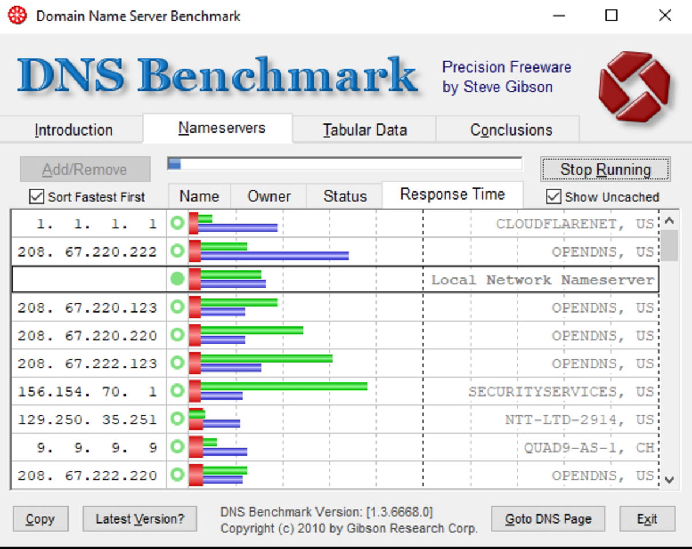The height and width of the screenshot is (549, 692).
Task: Sort results by Owner column
Action: (269, 196)
